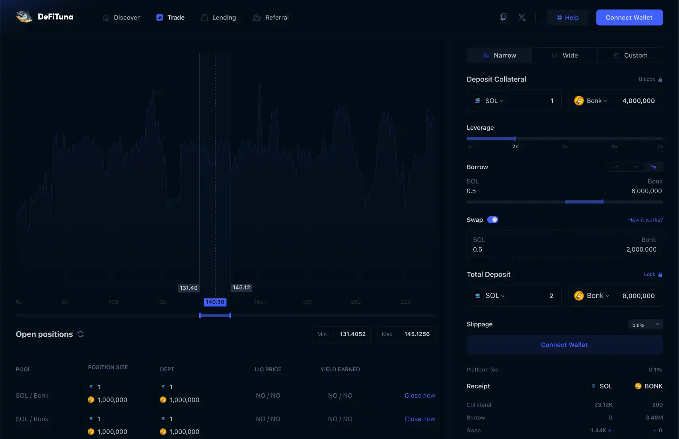Viewport: 679px width, 439px height.
Task: Click the Swap Bonk amount 2,000,000
Action: tap(641, 250)
